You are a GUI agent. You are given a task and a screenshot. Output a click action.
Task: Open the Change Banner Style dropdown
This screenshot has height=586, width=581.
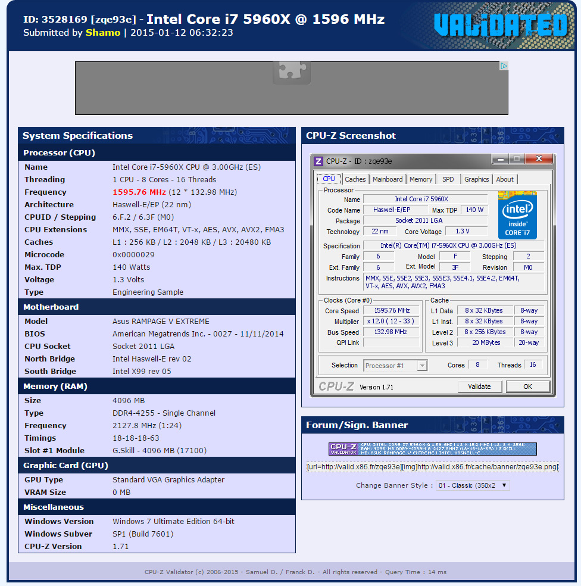473,485
